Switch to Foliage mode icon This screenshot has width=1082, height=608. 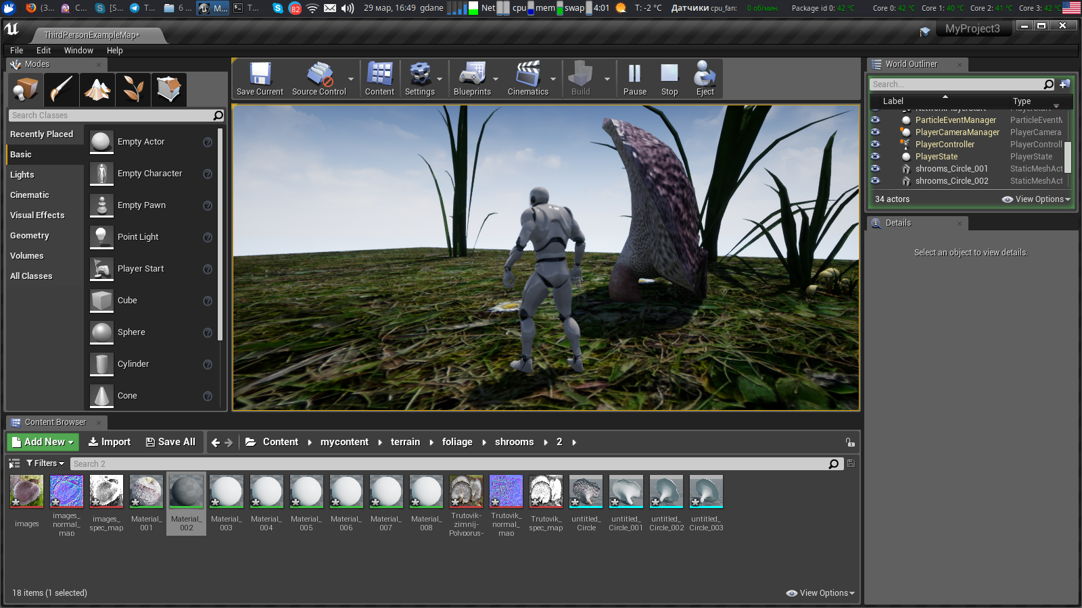click(133, 89)
